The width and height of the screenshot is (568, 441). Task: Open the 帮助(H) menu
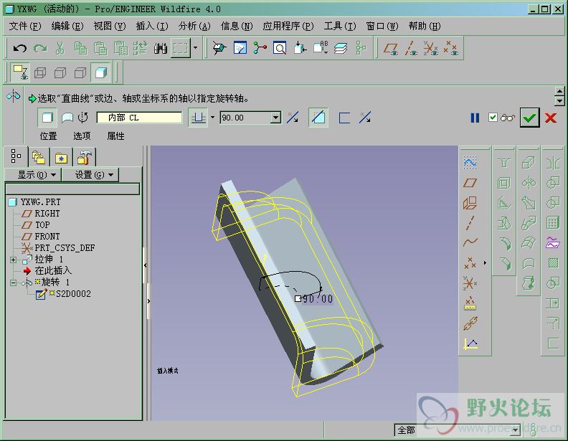click(425, 26)
